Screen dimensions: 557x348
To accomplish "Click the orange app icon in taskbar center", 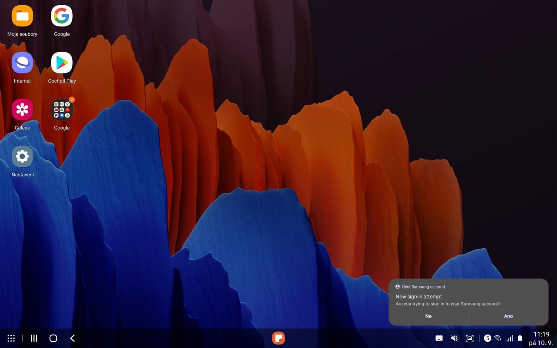I will click(x=278, y=338).
